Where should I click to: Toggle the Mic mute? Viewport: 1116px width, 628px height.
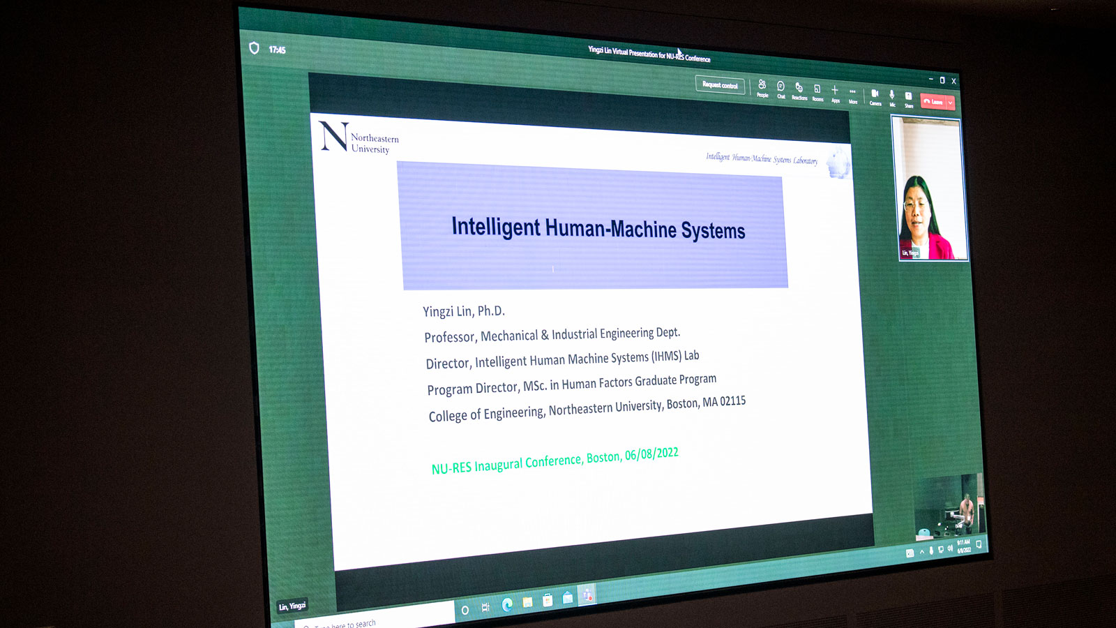point(892,99)
